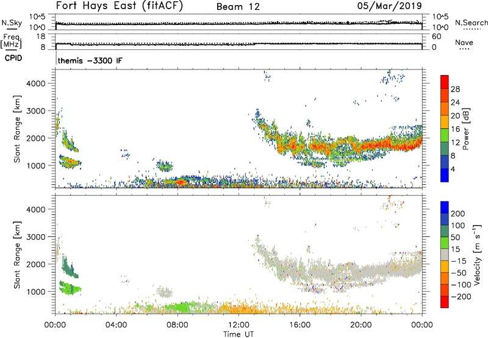Click the "20:00" time tick label
Screen dimensions: 488x338
pos(361,325)
